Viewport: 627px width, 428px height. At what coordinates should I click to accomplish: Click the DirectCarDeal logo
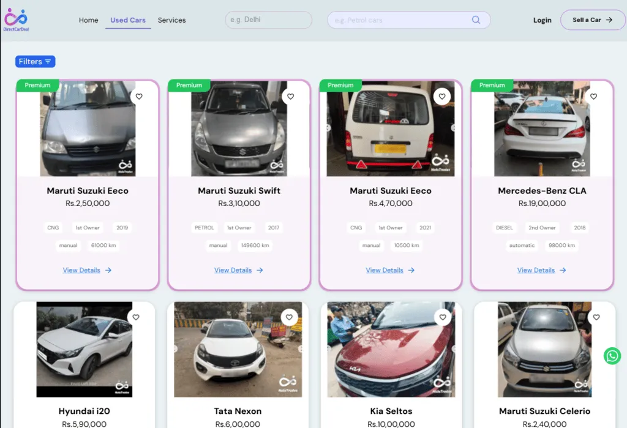click(x=16, y=20)
